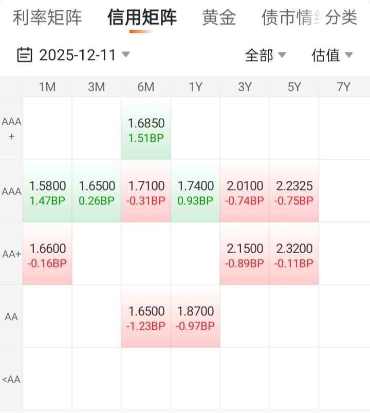Tap the 分类 button
Viewport: 370px width, 413px height.
click(x=341, y=17)
